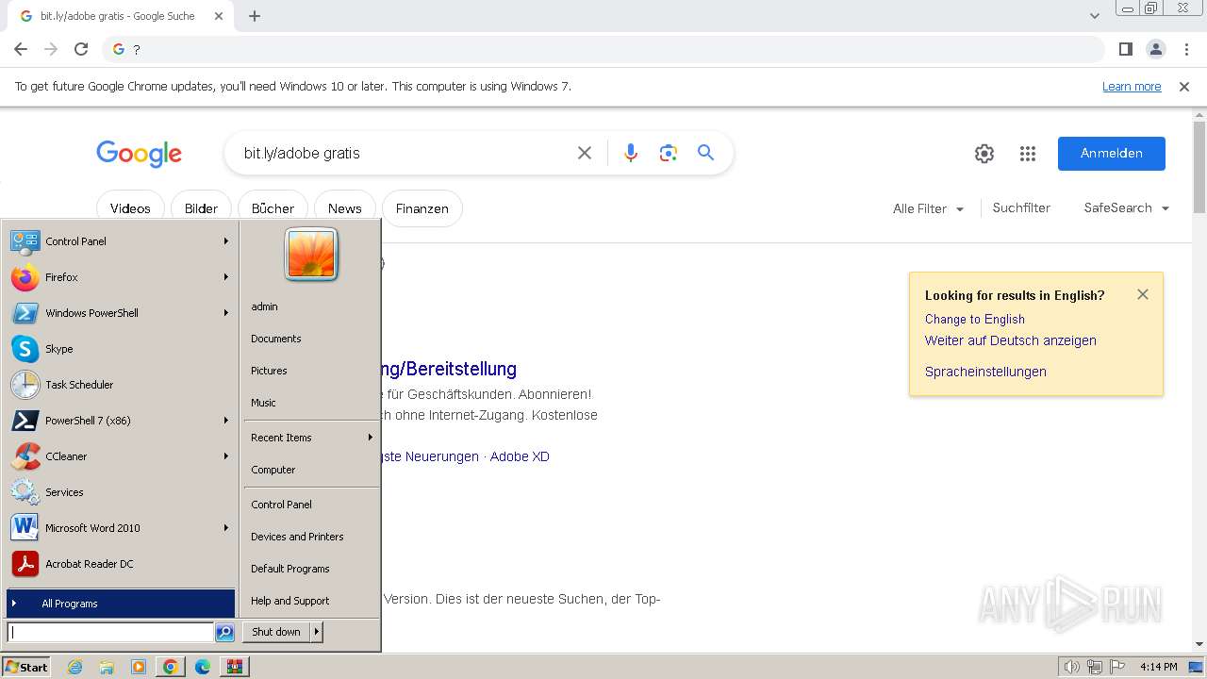Select the Finanzen search filter
The height and width of the screenshot is (679, 1207).
(422, 208)
